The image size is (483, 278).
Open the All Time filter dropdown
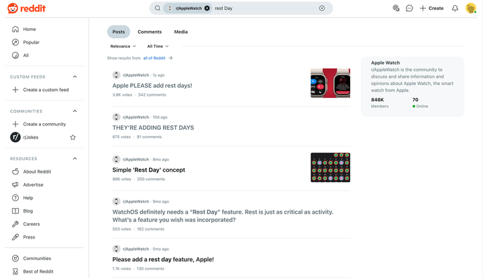158,46
